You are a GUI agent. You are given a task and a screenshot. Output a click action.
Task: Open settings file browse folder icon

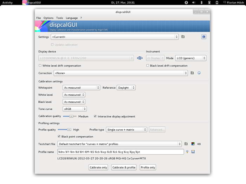tap(183, 37)
